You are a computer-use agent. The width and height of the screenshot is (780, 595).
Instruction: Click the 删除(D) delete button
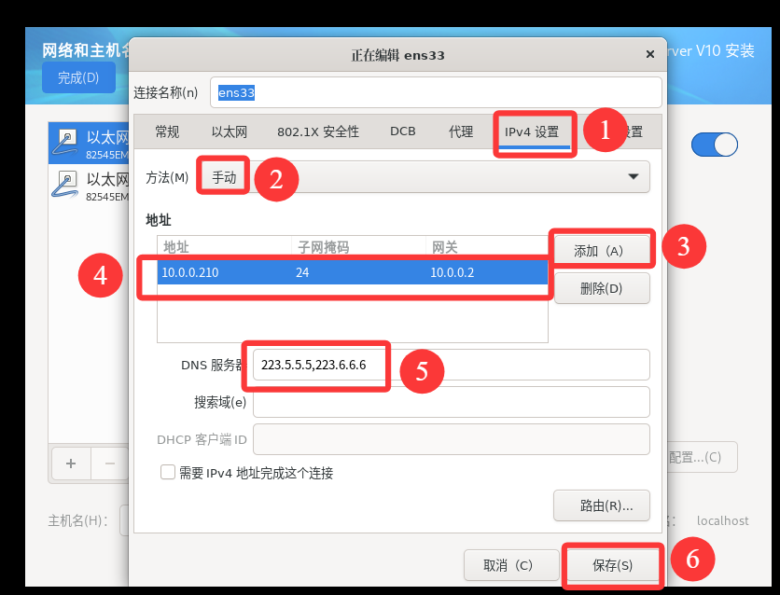(x=601, y=288)
